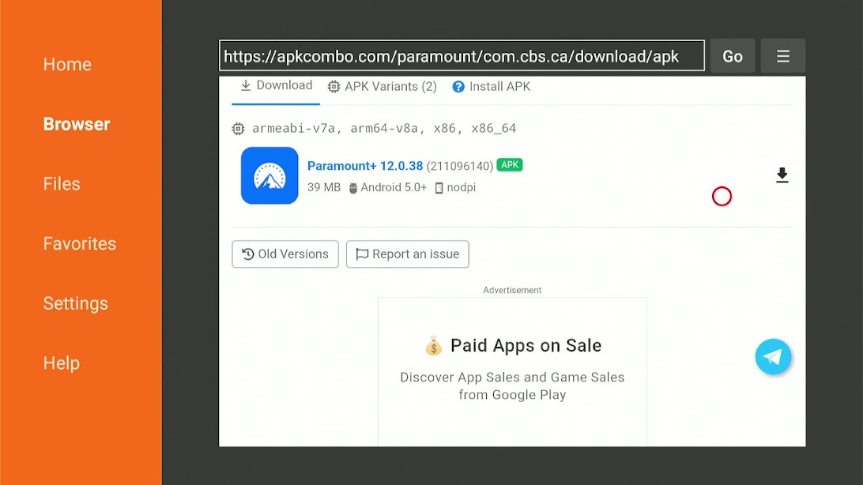Viewport: 863px width, 485px height.
Task: Click the download arrow icon for Paramount+
Action: 782,175
